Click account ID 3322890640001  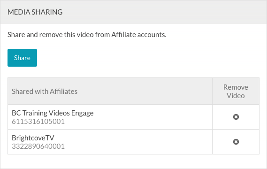tap(38, 146)
